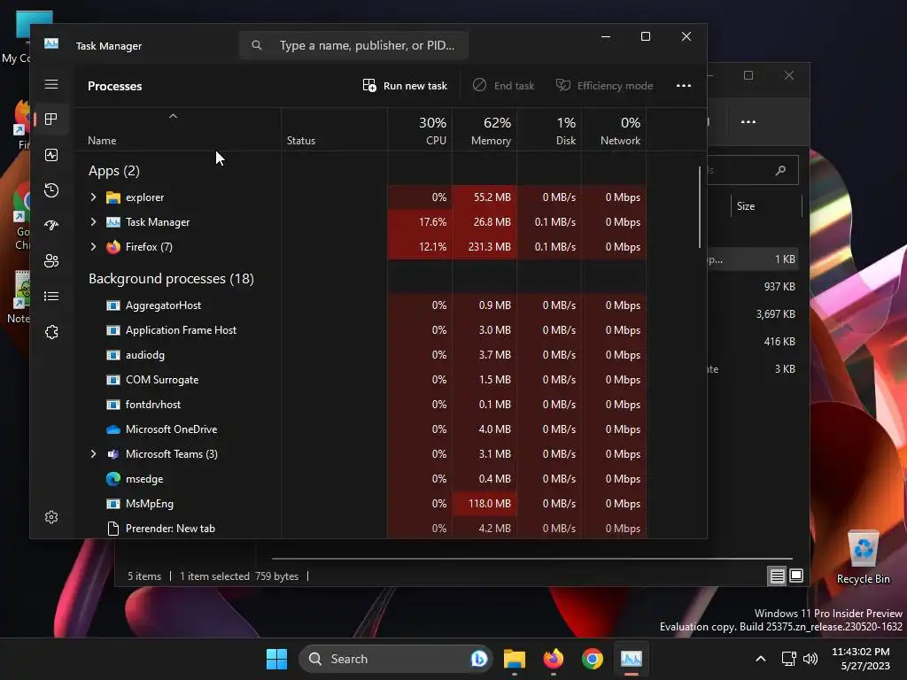Open the Details page icon in sidebar
The width and height of the screenshot is (907, 680).
51,296
